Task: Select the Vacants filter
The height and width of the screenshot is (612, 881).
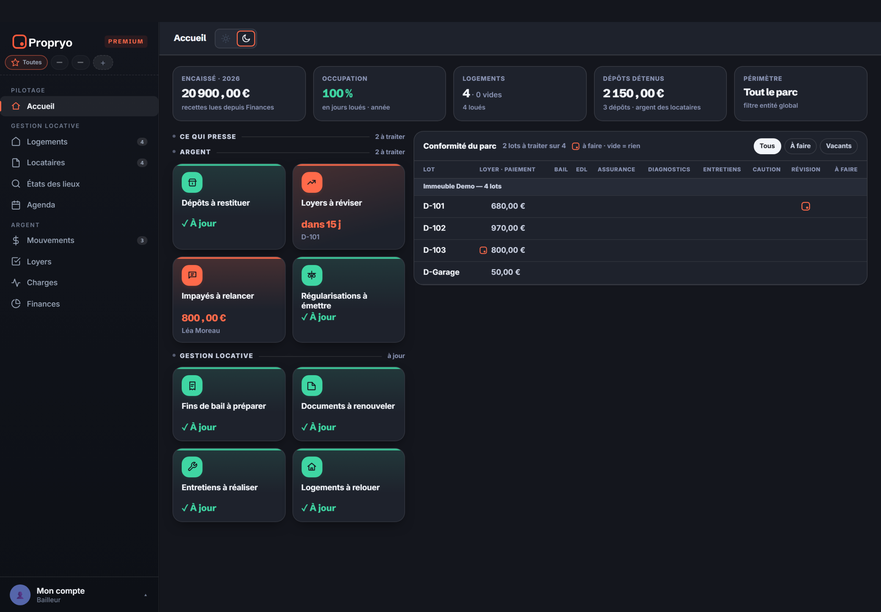Action: coord(838,146)
